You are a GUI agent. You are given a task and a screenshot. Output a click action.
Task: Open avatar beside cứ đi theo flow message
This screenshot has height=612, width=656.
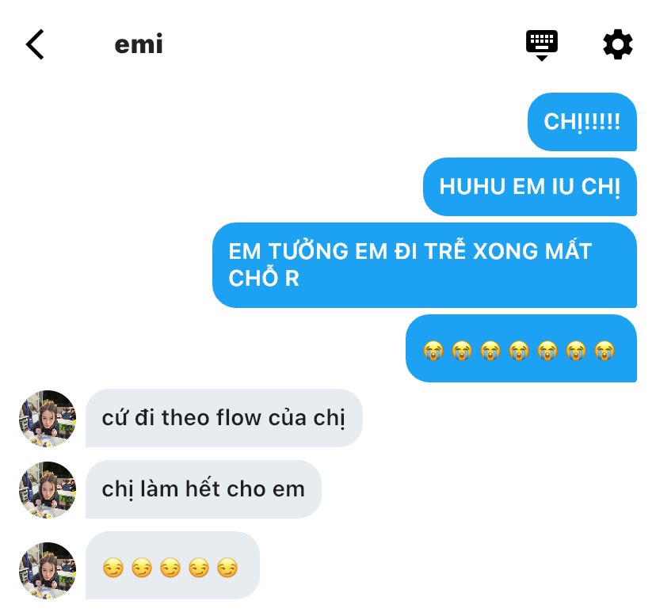click(x=48, y=419)
